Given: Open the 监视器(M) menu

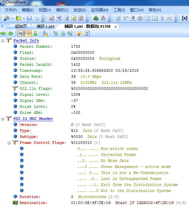Looking at the screenshot, I should coord(100,10).
